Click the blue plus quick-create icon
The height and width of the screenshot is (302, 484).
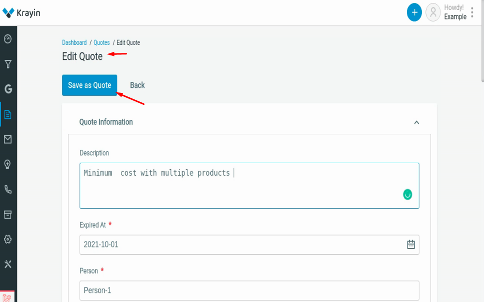(414, 12)
